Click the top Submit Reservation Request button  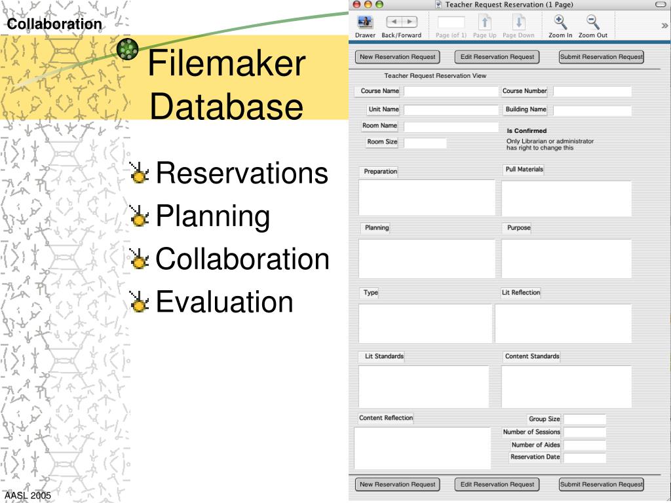tap(602, 57)
